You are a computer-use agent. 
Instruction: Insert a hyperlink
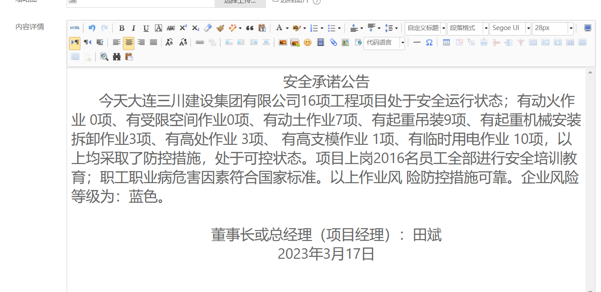click(200, 42)
